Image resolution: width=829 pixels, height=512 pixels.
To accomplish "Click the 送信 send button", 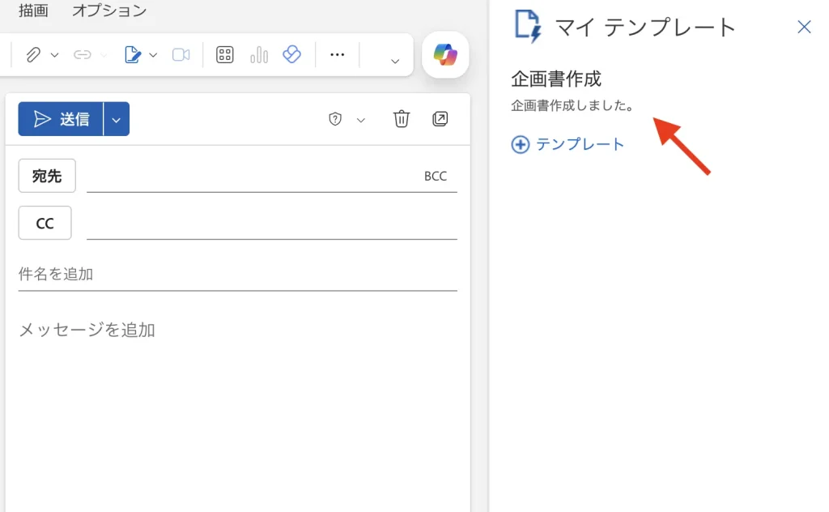I will coord(62,119).
